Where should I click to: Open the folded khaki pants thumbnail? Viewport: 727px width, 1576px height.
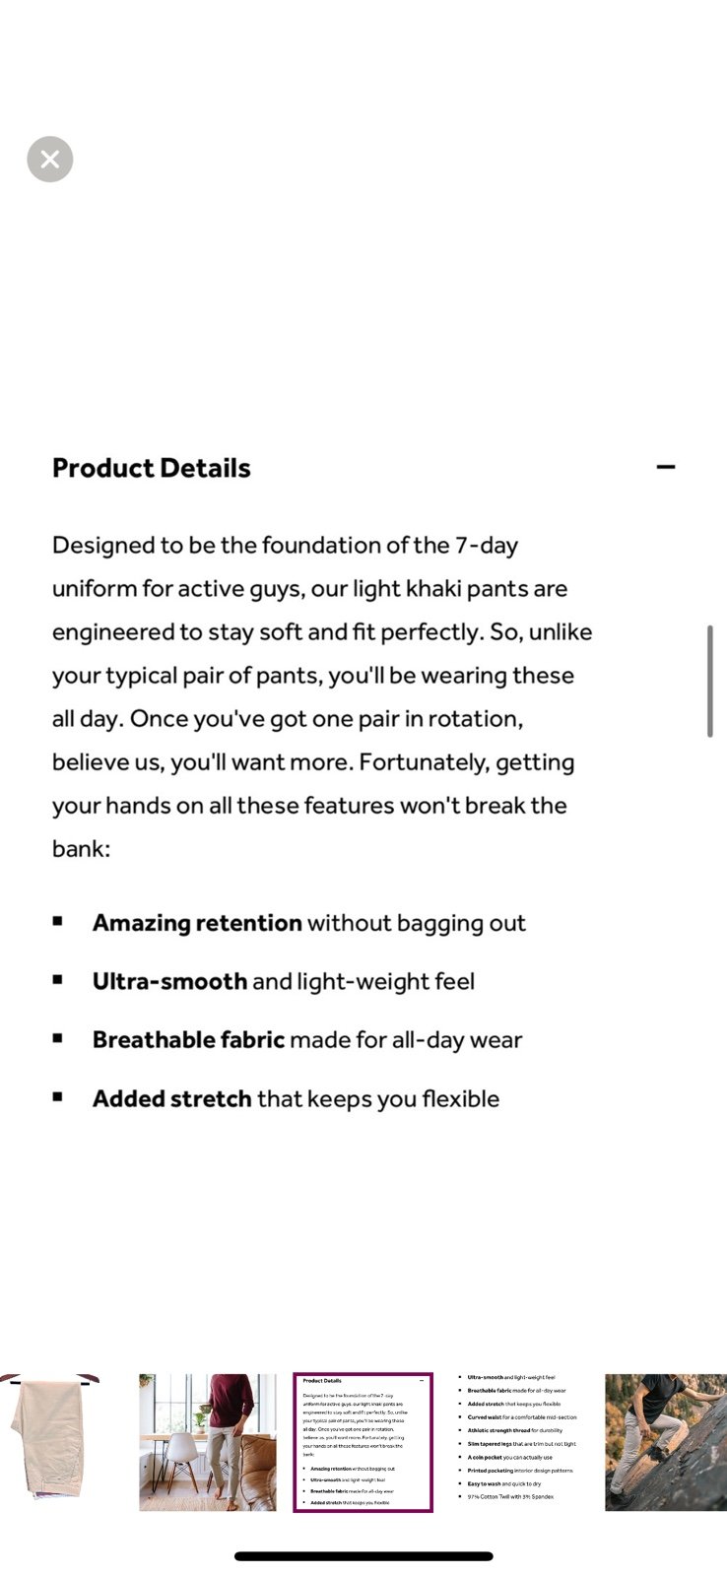47,1442
